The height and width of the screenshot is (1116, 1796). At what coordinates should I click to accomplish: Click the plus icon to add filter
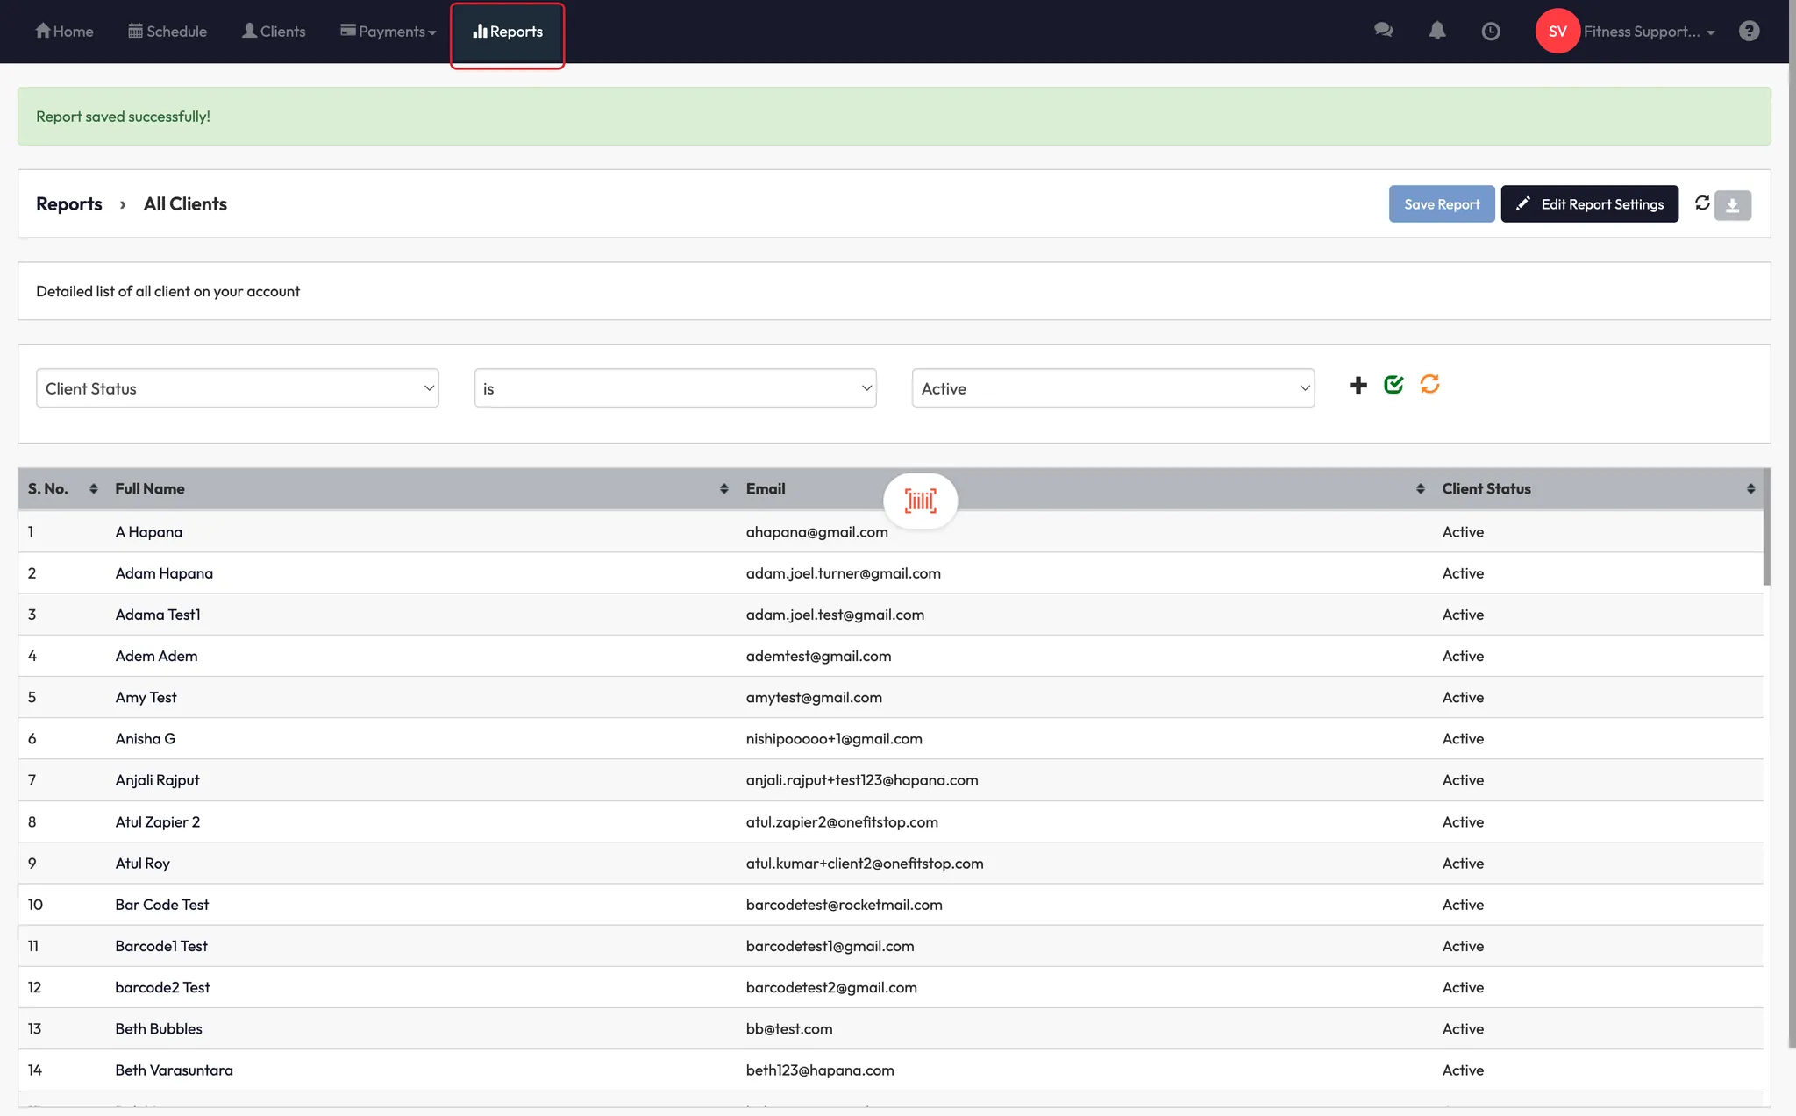tap(1358, 385)
